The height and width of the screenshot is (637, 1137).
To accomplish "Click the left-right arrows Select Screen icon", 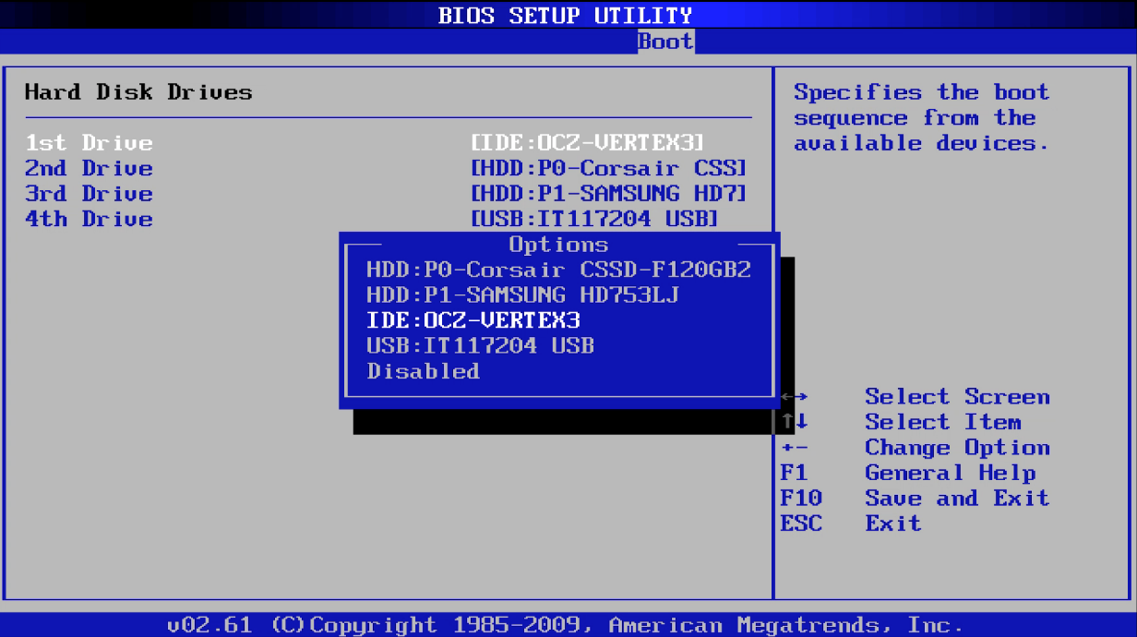I will [794, 397].
